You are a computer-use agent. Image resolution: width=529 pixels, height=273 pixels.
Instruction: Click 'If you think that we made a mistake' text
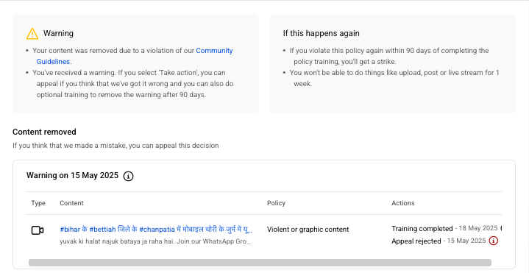point(116,146)
